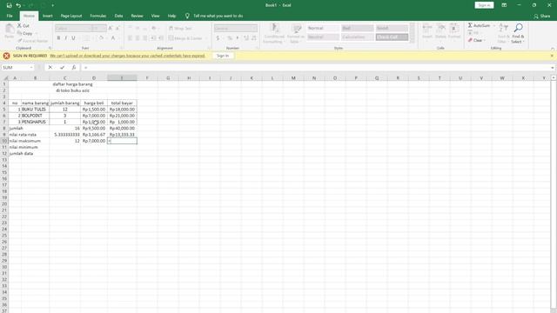Switch to the Review tab
Screen dimensions: 557x313
pos(138,16)
